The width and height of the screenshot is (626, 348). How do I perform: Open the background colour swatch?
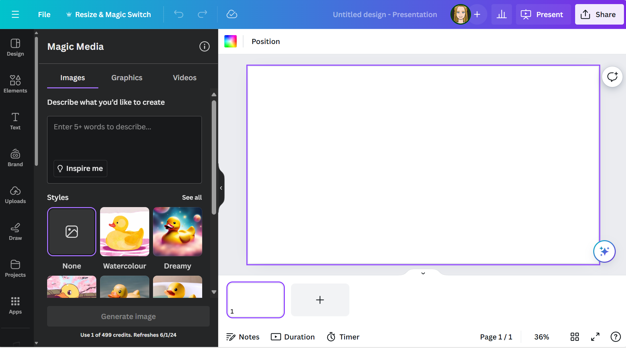coord(231,41)
